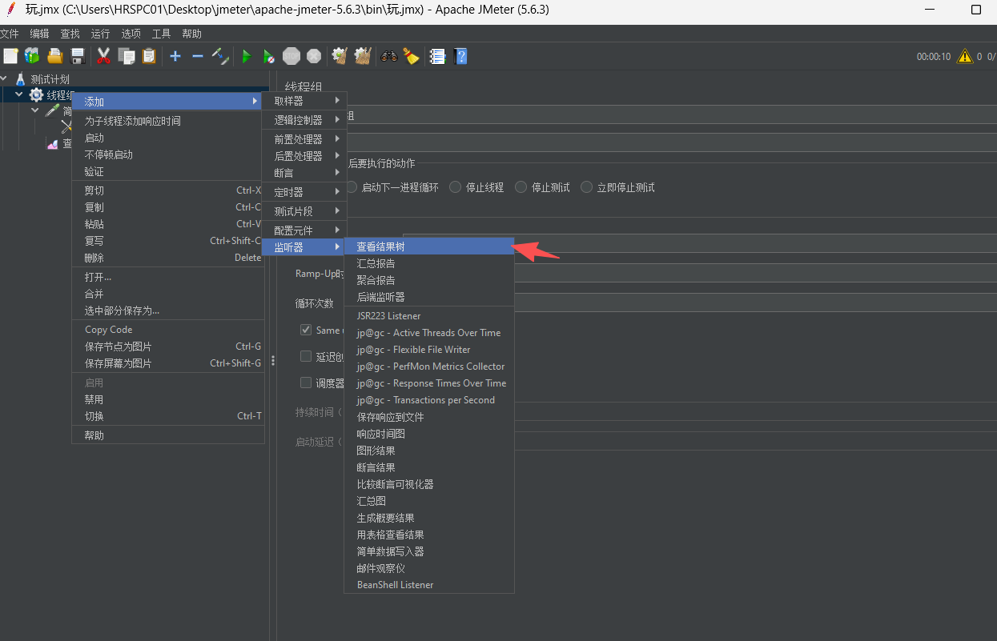Select the 停止测试 radio button

521,187
